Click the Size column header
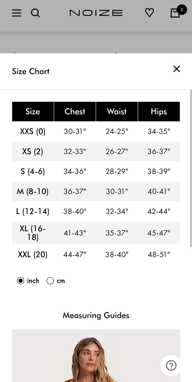This screenshot has height=382, width=192. click(33, 111)
